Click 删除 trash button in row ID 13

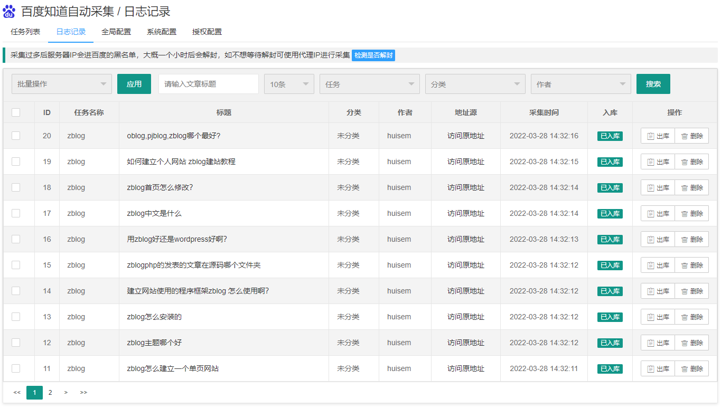point(692,317)
